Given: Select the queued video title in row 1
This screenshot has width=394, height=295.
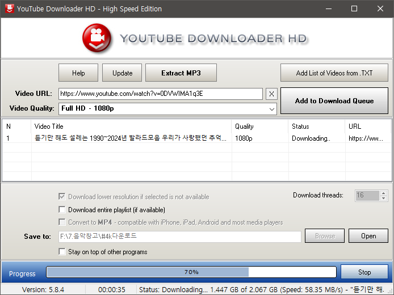Looking at the screenshot, I should coord(131,138).
